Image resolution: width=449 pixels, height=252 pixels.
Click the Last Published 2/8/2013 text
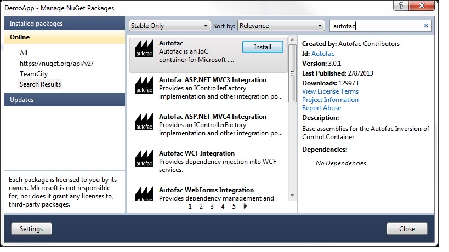(338, 73)
